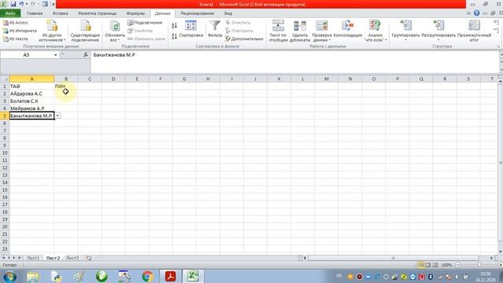The image size is (503, 283).
Task: Switch to Home (Главная) tab
Action: coord(35,13)
